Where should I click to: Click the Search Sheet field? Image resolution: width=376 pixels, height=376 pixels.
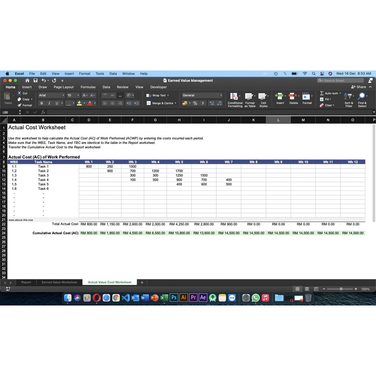(340, 80)
